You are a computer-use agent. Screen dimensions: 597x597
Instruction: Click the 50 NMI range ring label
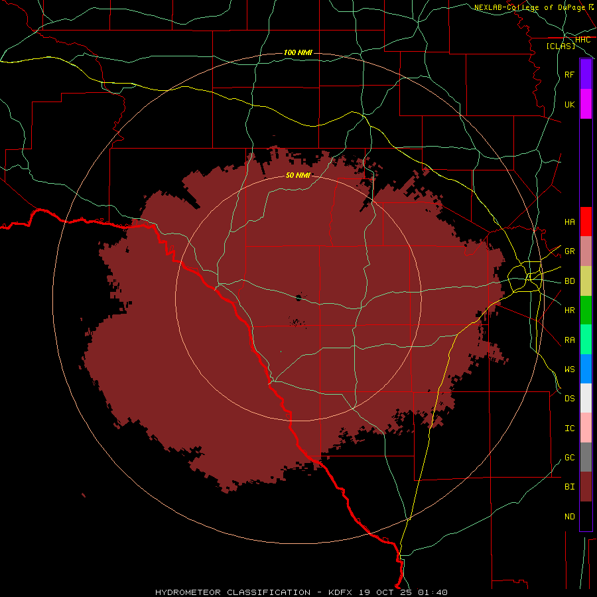click(298, 175)
